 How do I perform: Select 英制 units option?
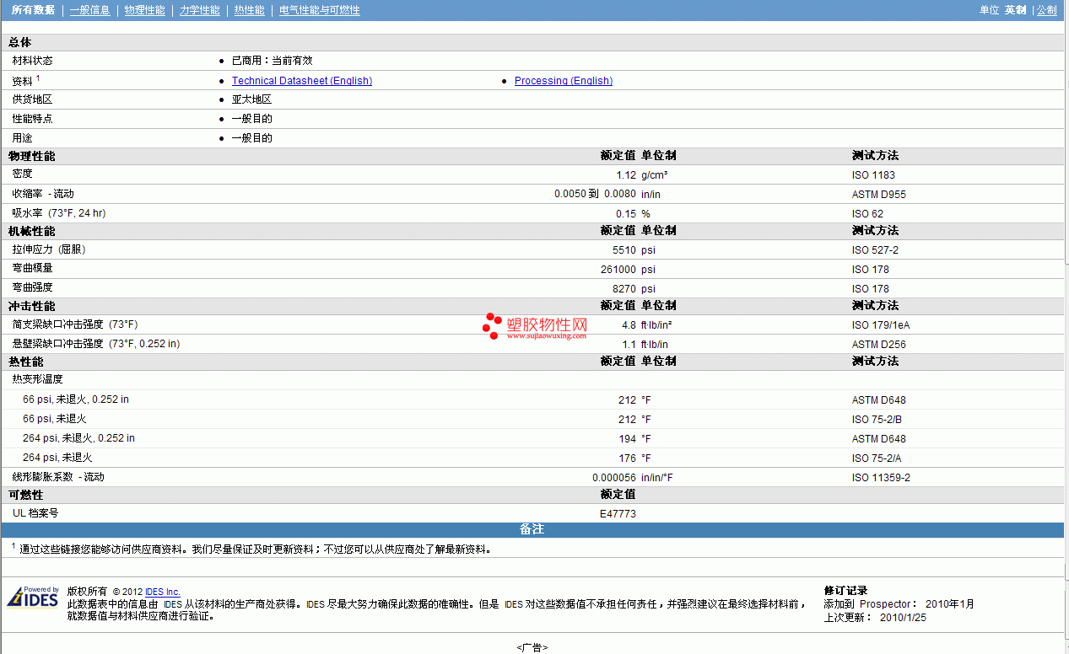point(1015,10)
